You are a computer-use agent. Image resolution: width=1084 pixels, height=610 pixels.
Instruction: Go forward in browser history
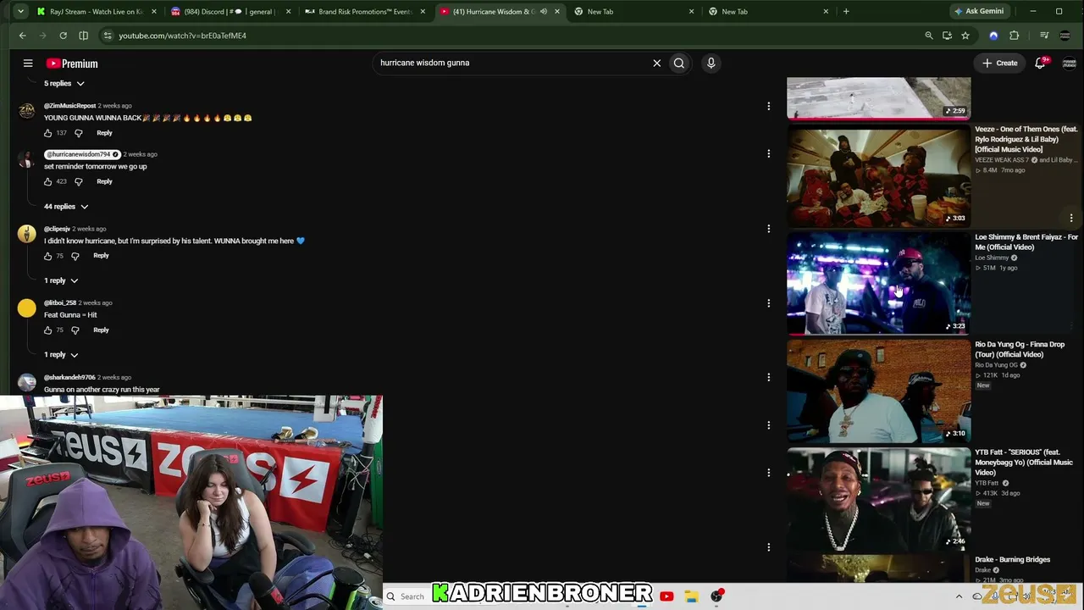pyautogui.click(x=42, y=36)
